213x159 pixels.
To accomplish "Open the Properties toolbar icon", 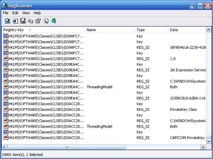I will 38,21.
